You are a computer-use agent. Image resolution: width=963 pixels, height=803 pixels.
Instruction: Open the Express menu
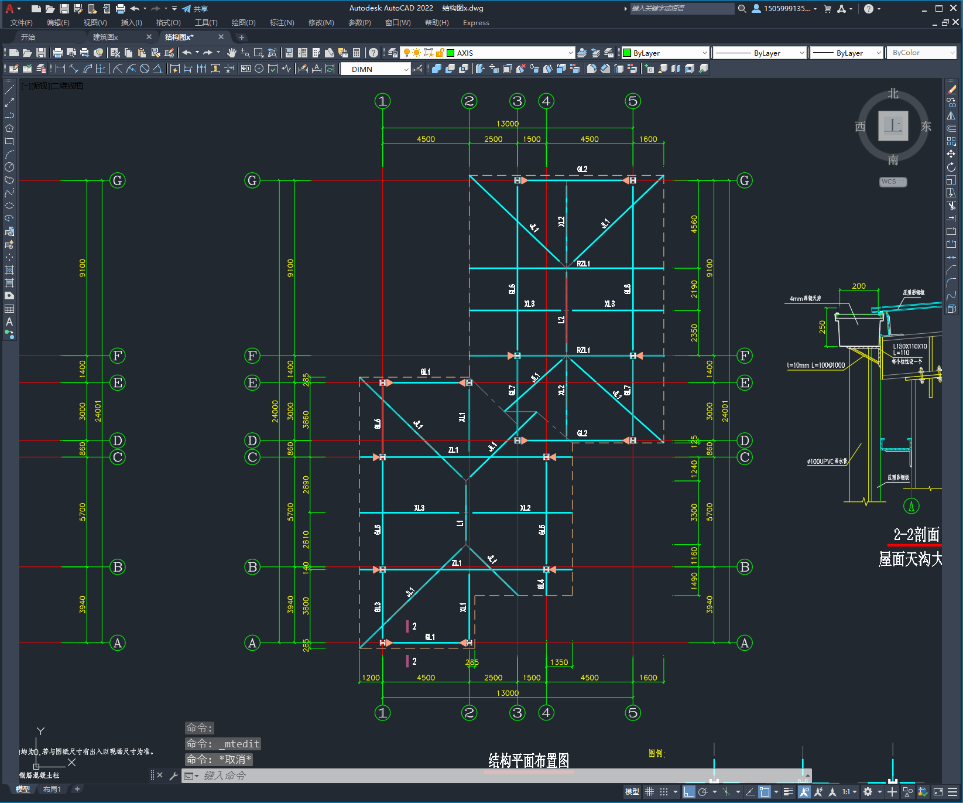476,23
